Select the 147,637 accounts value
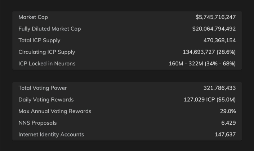254x151 pixels. point(225,134)
